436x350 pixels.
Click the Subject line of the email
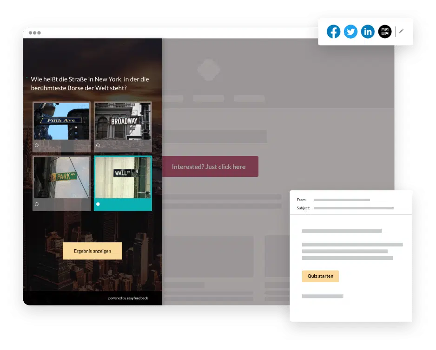(x=353, y=208)
